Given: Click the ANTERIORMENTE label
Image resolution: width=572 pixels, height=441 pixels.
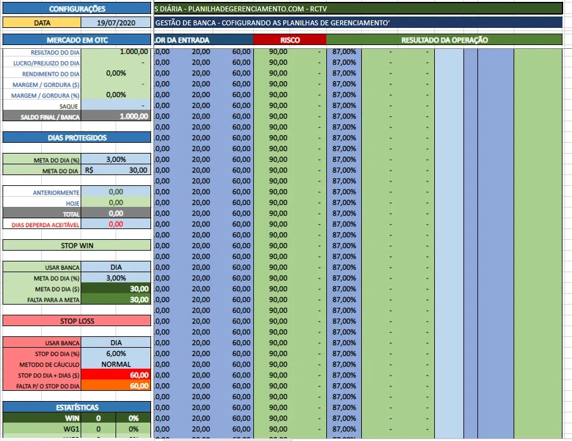Looking at the screenshot, I should coord(56,192).
